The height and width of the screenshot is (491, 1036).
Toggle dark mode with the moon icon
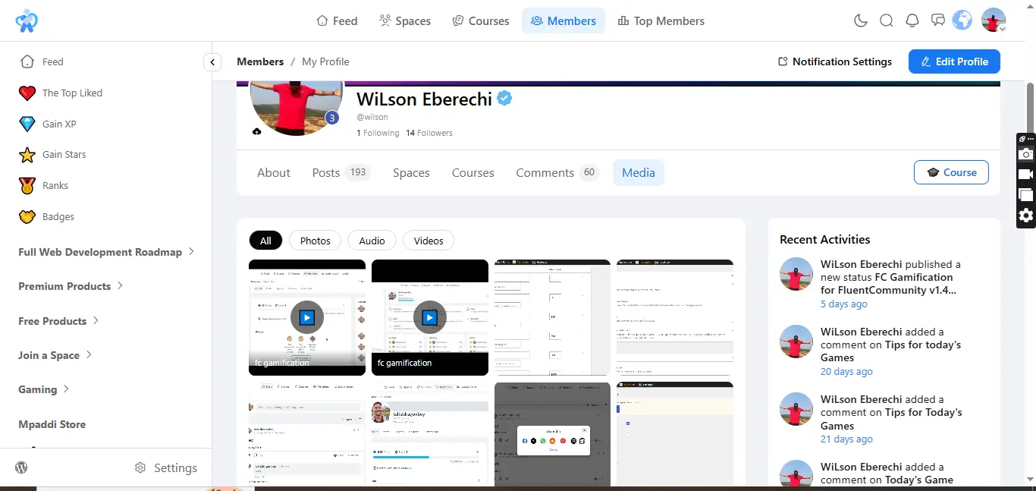point(861,21)
